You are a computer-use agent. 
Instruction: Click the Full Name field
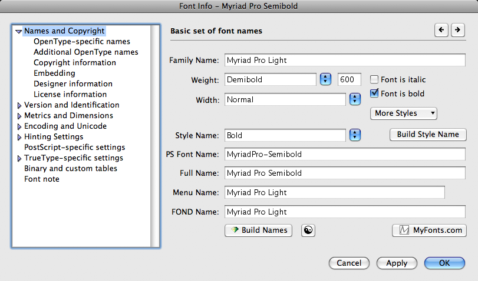pyautogui.click(x=345, y=173)
